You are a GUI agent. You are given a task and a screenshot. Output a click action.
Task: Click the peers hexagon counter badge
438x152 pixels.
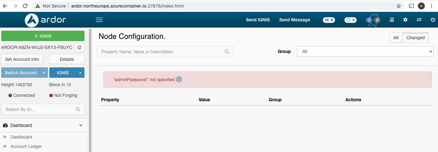click(373, 20)
